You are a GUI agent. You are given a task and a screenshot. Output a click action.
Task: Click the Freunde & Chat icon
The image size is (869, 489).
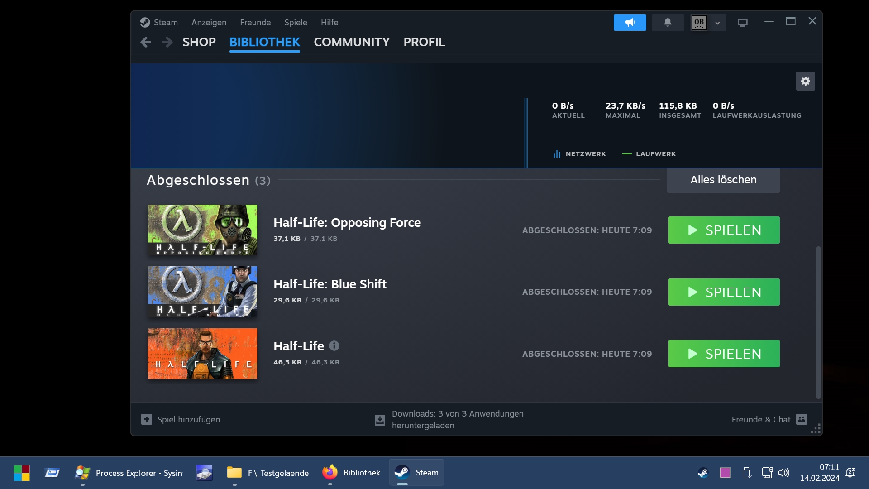coord(802,419)
